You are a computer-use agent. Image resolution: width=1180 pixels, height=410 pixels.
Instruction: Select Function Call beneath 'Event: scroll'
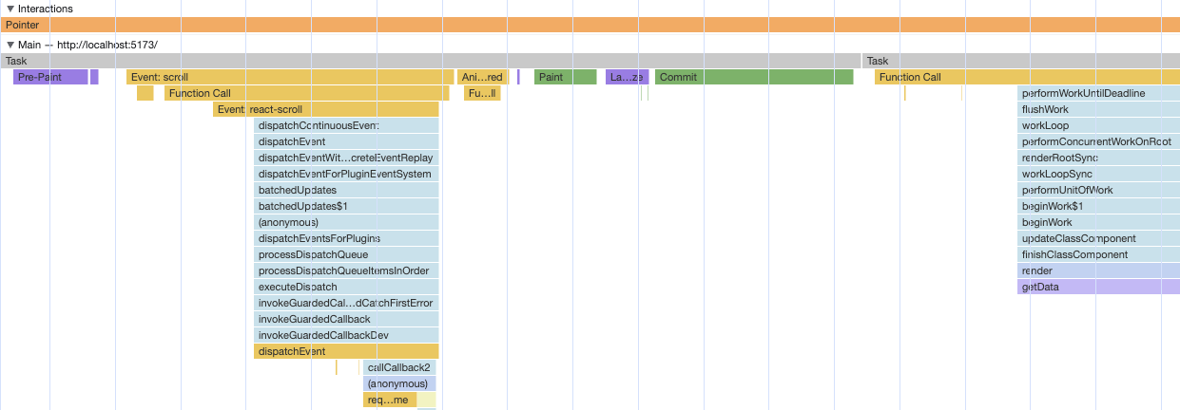[x=306, y=93]
